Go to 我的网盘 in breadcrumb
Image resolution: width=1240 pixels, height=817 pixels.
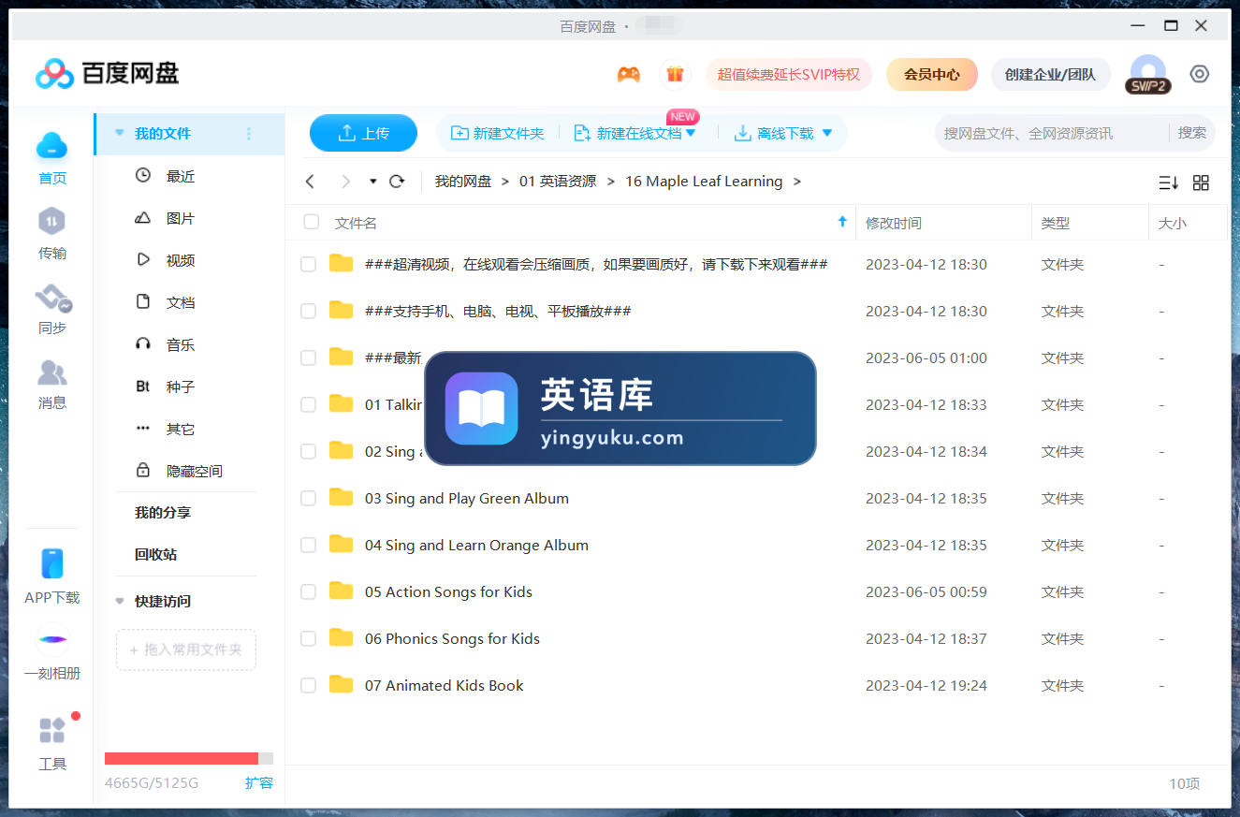[463, 182]
